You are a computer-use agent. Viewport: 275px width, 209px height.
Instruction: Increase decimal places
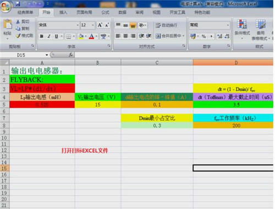coord(219,36)
